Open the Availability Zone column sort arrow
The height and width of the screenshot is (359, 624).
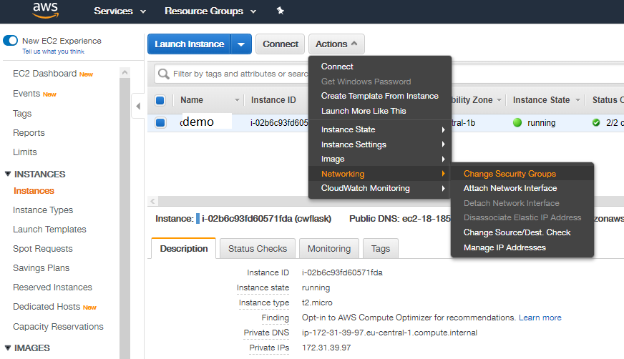click(499, 100)
